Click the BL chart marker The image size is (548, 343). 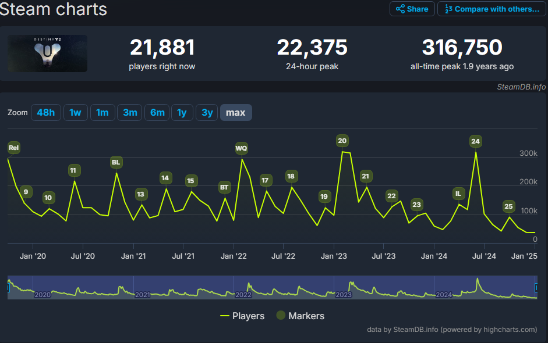click(116, 162)
